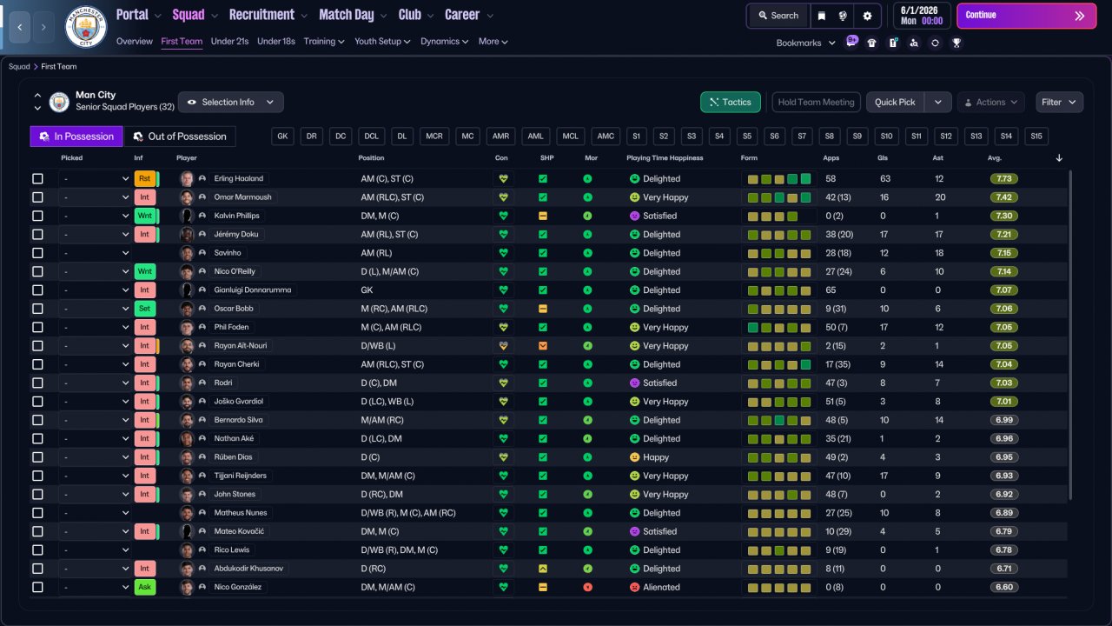Navigate back with the left arrow
The height and width of the screenshot is (626, 1112).
point(19,27)
